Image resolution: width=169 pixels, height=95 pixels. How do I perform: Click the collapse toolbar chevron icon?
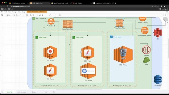tap(167, 15)
